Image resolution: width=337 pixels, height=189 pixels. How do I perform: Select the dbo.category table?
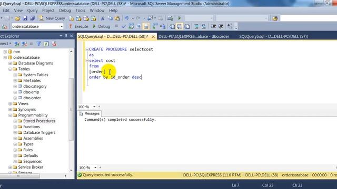[35, 86]
